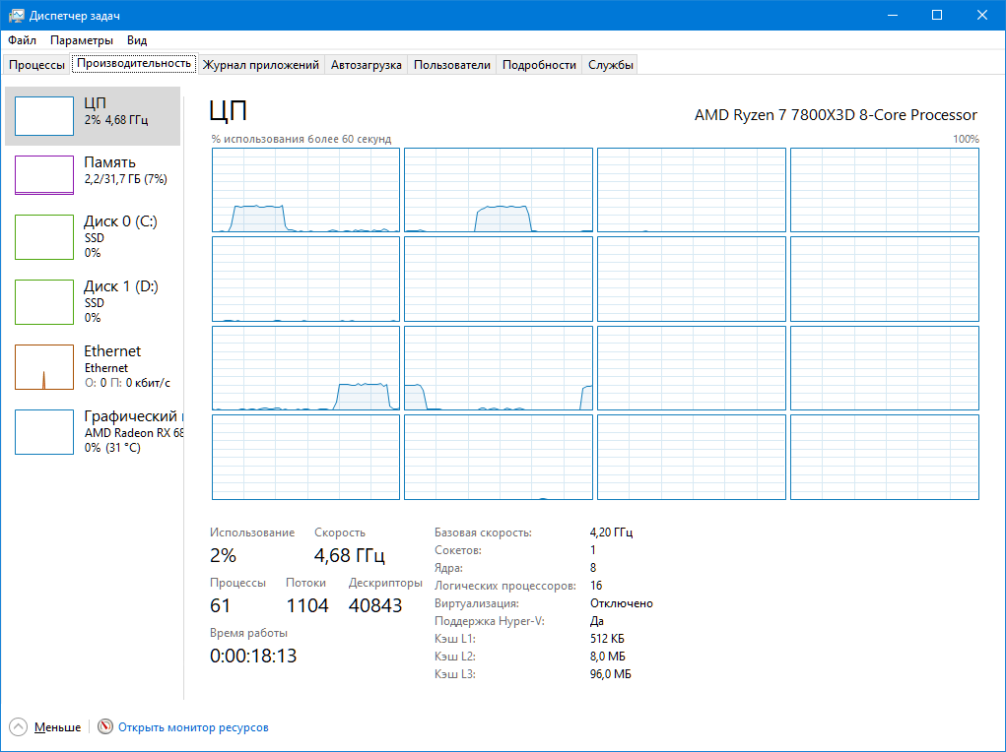Switch to the Процессы tab

coord(36,65)
